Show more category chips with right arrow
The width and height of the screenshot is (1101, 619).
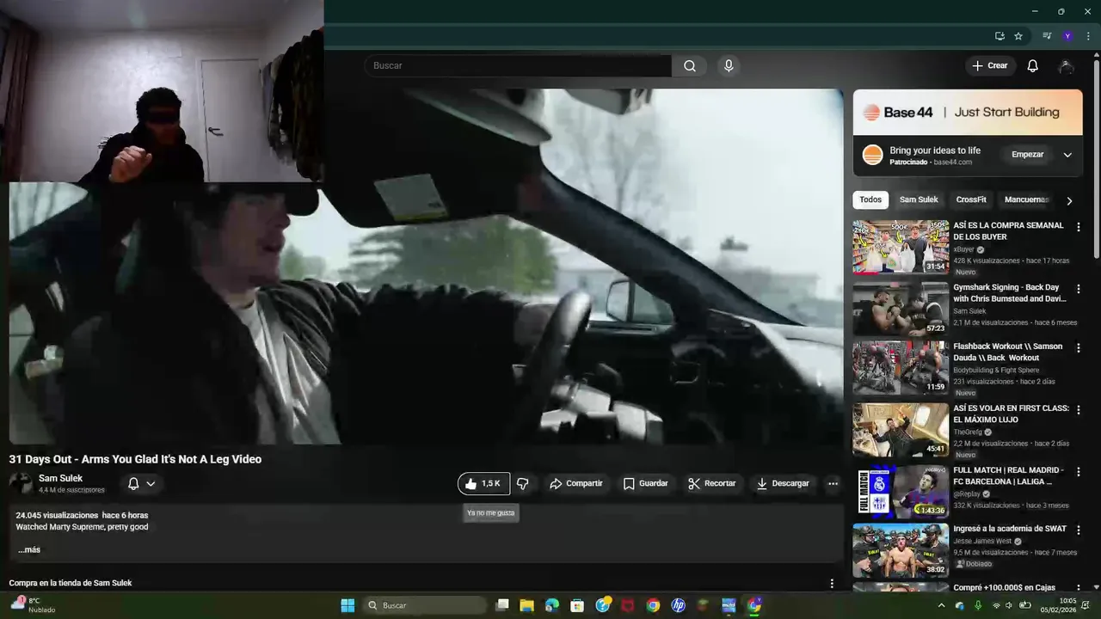click(1069, 200)
